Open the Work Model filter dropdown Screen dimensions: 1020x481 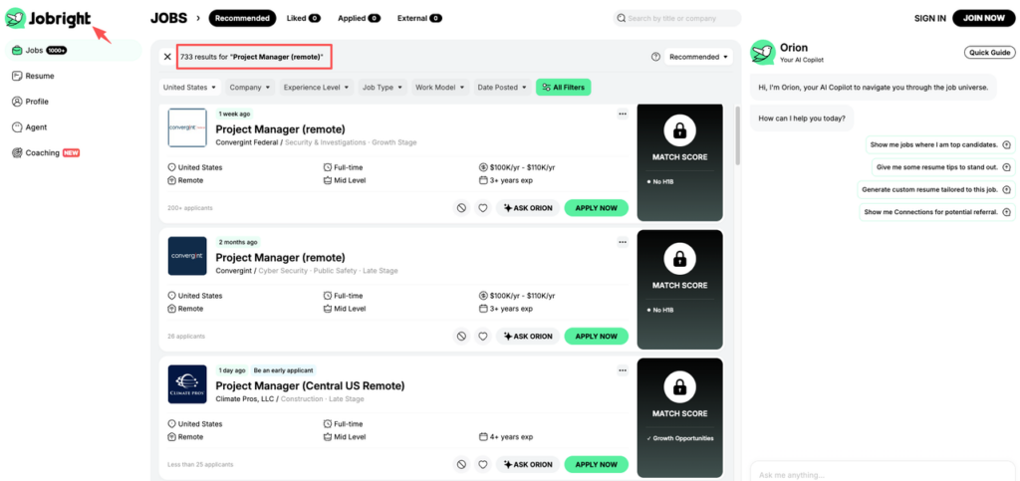tap(441, 87)
